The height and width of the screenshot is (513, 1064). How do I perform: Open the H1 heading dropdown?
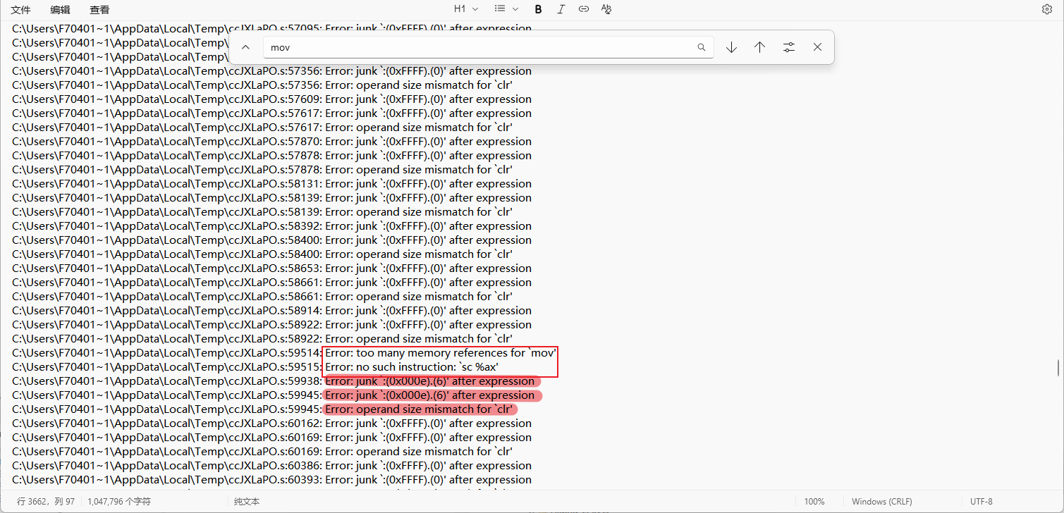pos(466,9)
